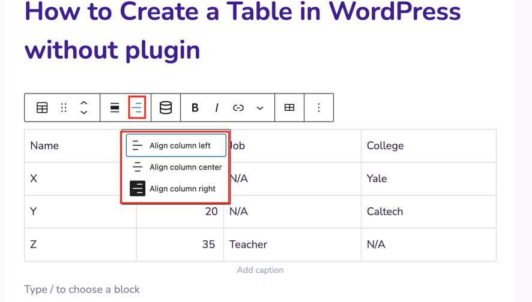Click the College header cell
The width and height of the screenshot is (532, 302).
tap(429, 146)
